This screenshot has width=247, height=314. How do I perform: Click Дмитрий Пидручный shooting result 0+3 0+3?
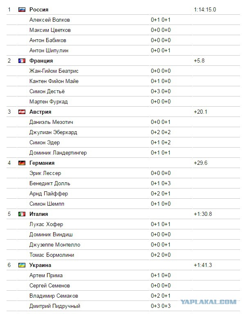(x=161, y=306)
